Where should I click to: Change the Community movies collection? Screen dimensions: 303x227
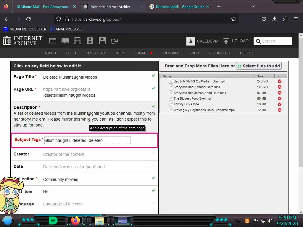point(60,179)
